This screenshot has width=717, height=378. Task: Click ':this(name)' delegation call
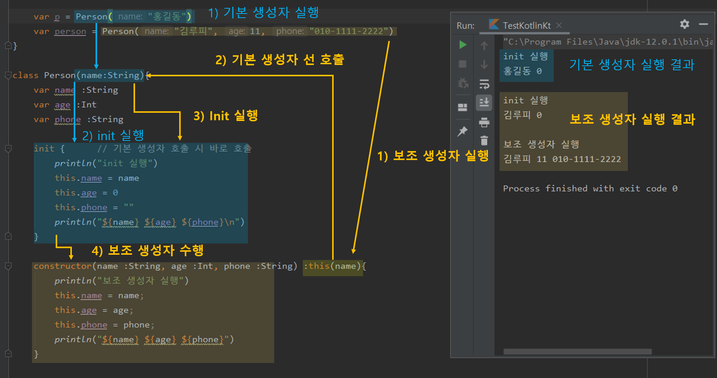coord(333,266)
